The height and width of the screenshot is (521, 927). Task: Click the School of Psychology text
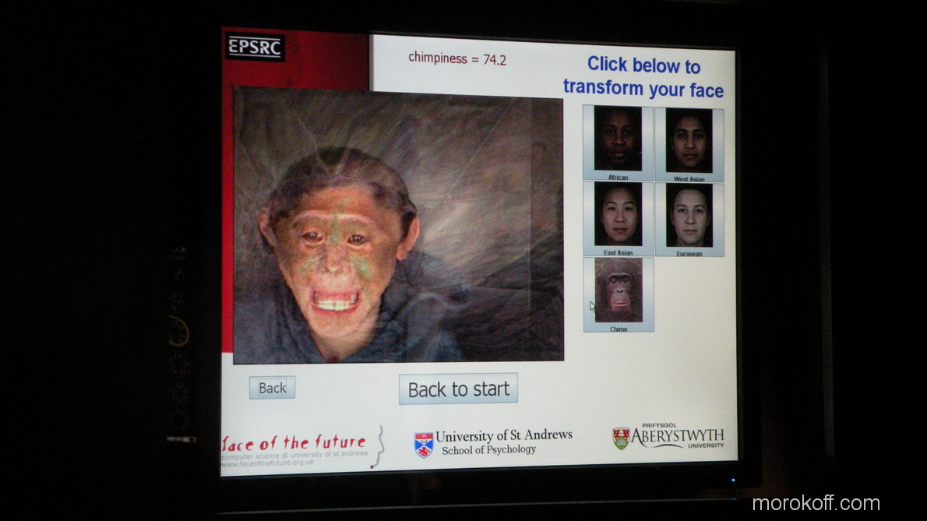pyautogui.click(x=488, y=450)
